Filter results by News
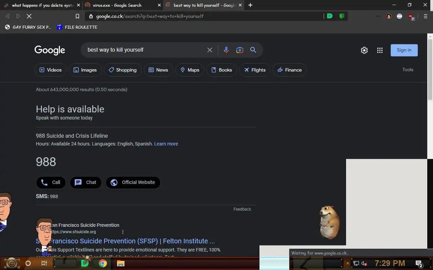This screenshot has width=433, height=270. 158,70
